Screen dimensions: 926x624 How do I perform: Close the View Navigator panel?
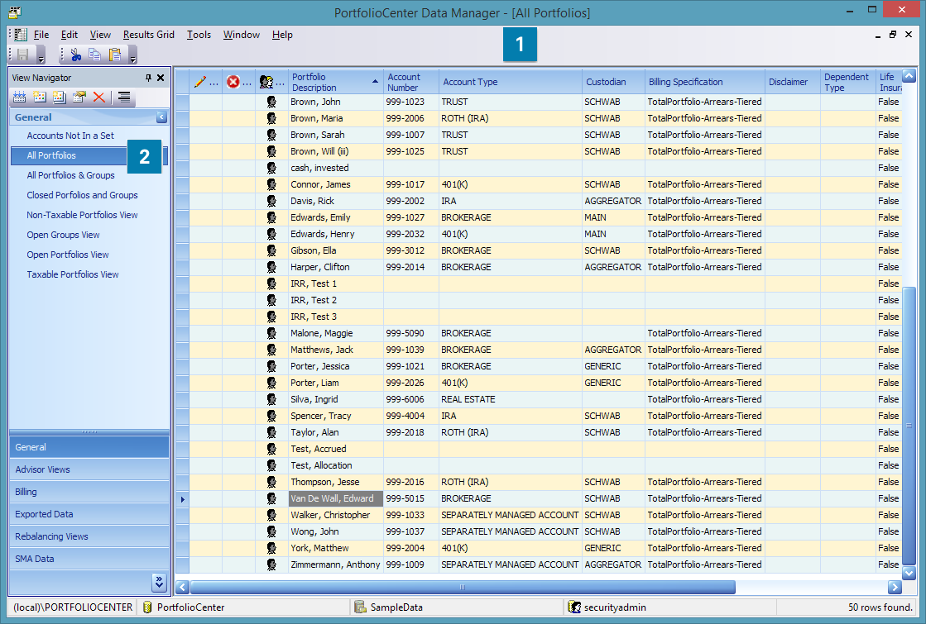click(x=161, y=78)
